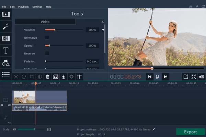
Task: Pause playback in the player
Action: pyautogui.click(x=158, y=77)
